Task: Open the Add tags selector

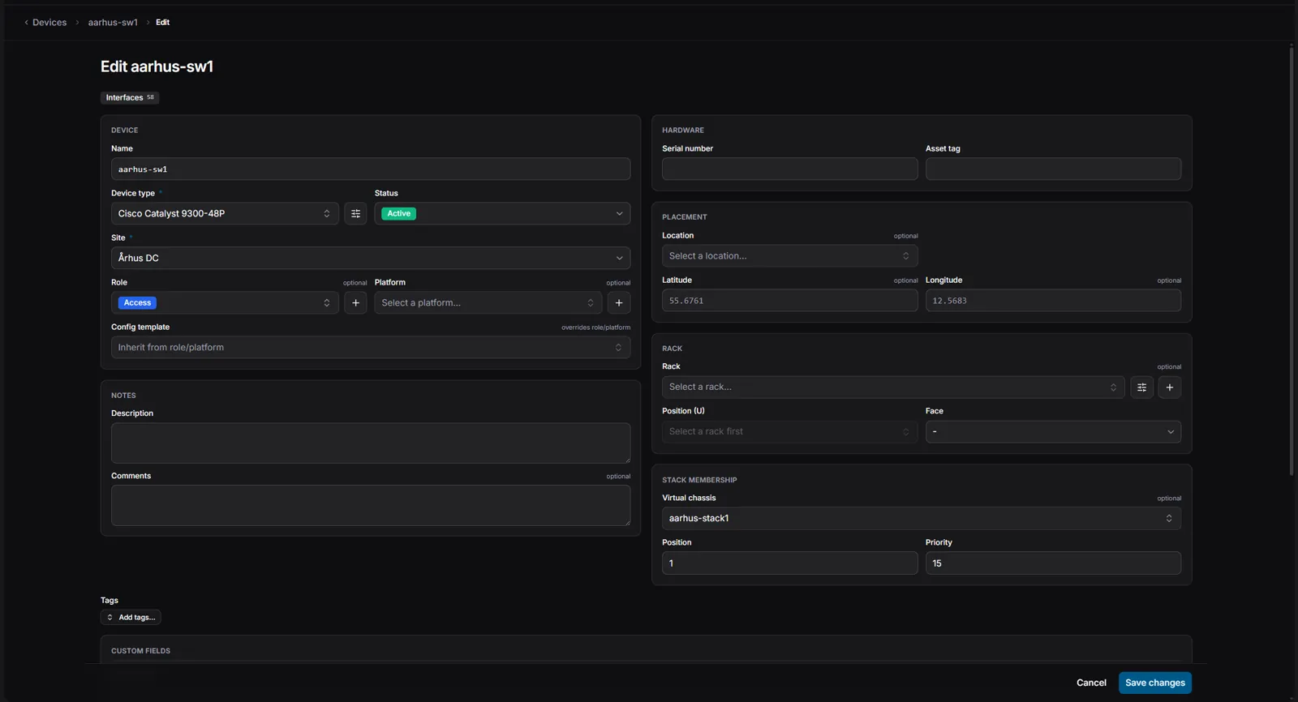Action: (131, 618)
